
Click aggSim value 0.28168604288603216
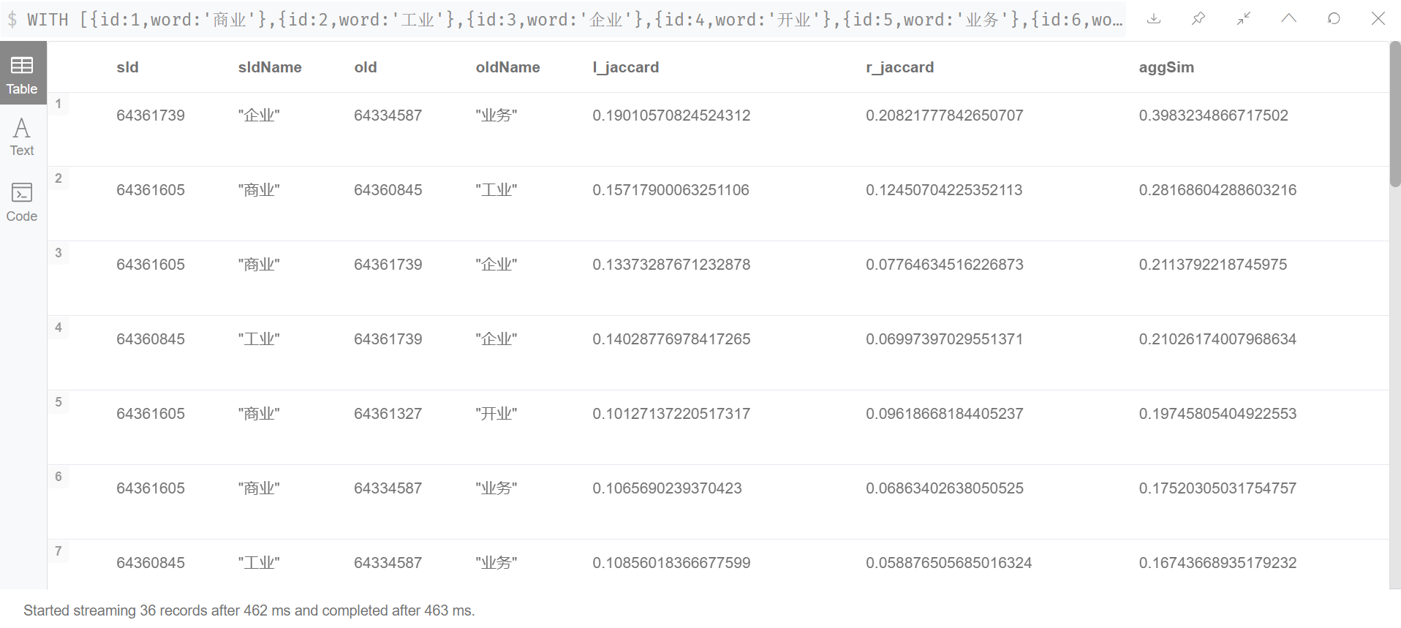point(1218,190)
